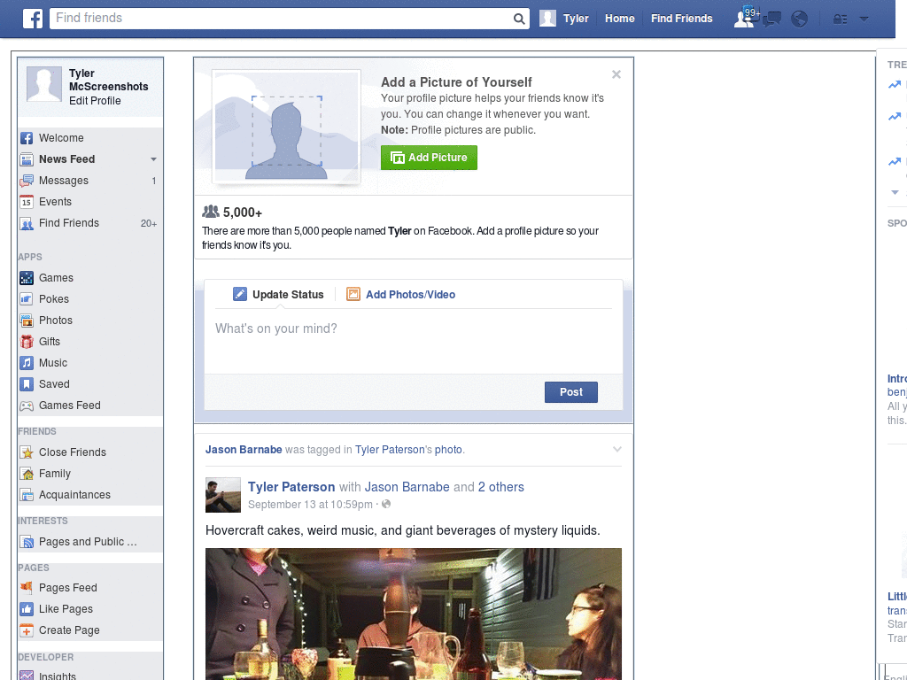Click the Close Friends star icon

pyautogui.click(x=27, y=452)
